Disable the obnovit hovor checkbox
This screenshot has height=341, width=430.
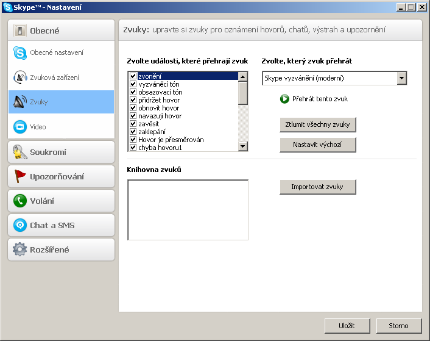tap(133, 107)
